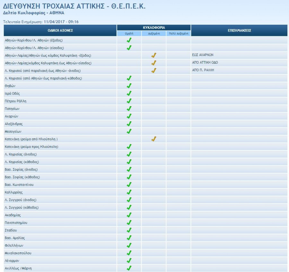Click green checkmark in the Σταδίου row
Image resolution: width=289 pixels, height=272 pixels.
129,230
